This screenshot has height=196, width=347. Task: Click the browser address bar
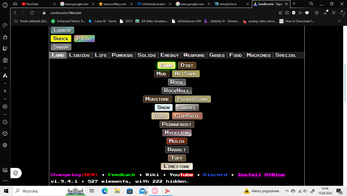coord(102,13)
